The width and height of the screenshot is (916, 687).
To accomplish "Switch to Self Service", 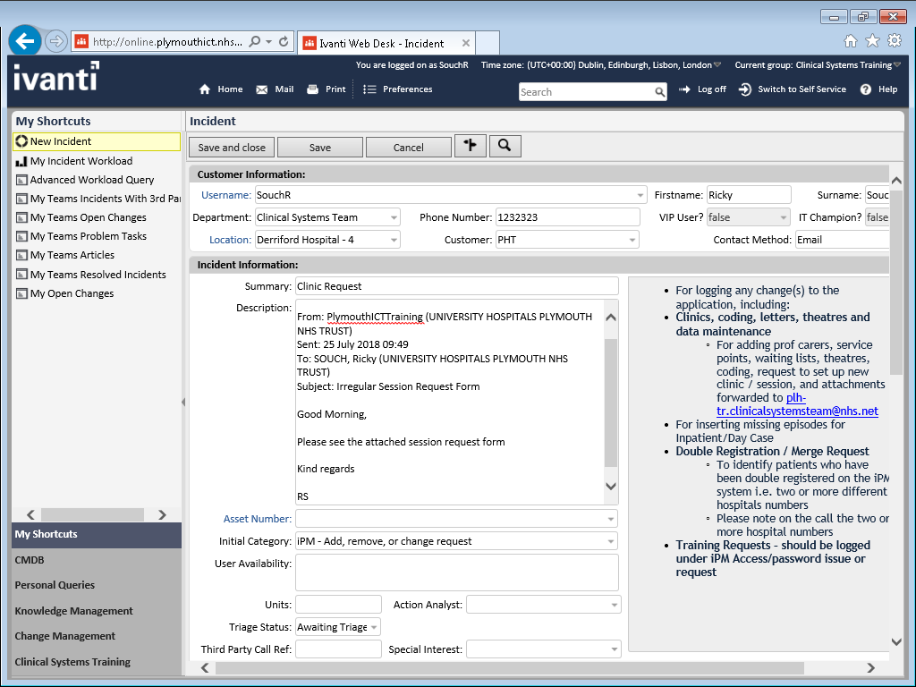I will (x=793, y=89).
